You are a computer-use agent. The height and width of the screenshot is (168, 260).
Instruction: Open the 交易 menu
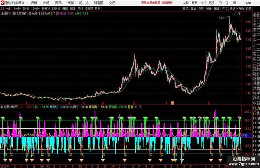click(112, 3)
